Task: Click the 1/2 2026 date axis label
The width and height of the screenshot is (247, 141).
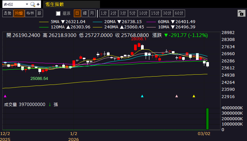Action: pyautogui.click(x=74, y=136)
